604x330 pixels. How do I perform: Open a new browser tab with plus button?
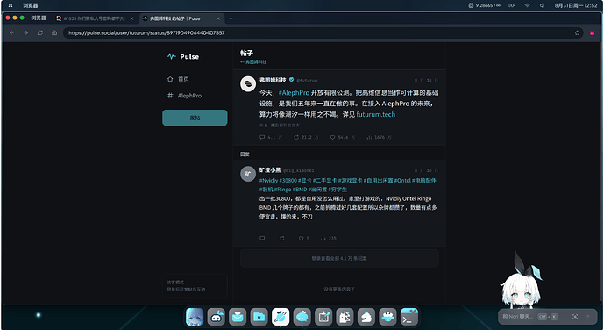pos(231,18)
